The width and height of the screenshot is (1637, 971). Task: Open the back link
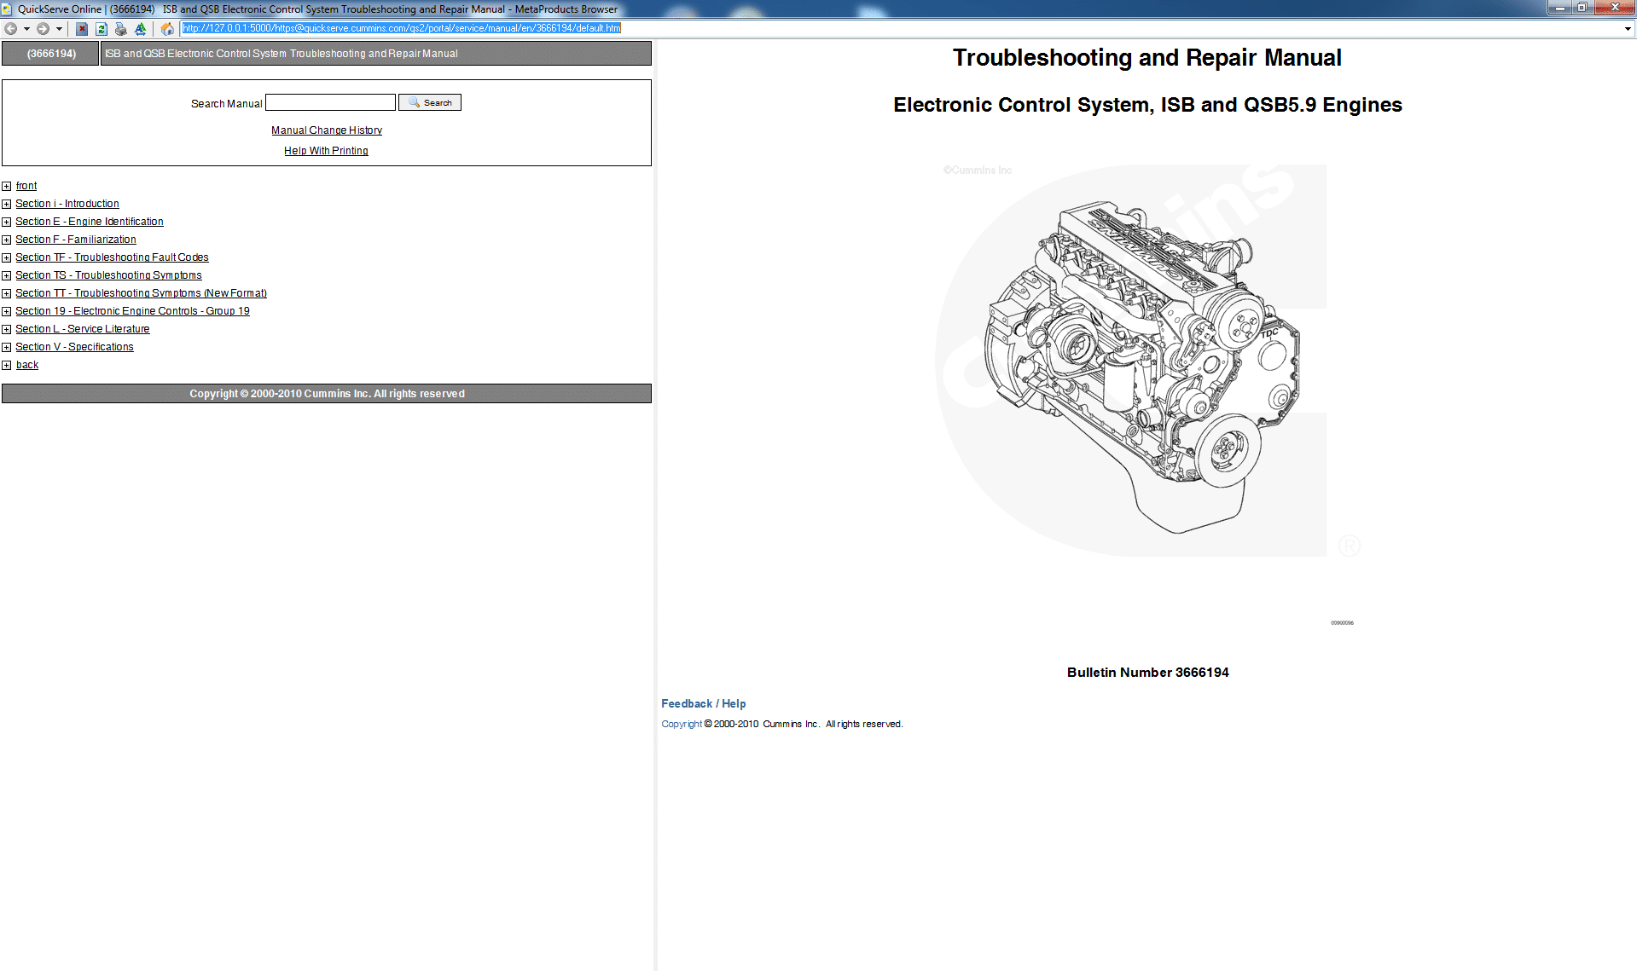point(27,365)
